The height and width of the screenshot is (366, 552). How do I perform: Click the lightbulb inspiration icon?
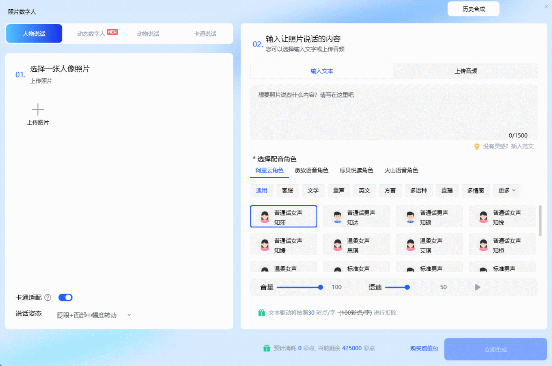477,146
